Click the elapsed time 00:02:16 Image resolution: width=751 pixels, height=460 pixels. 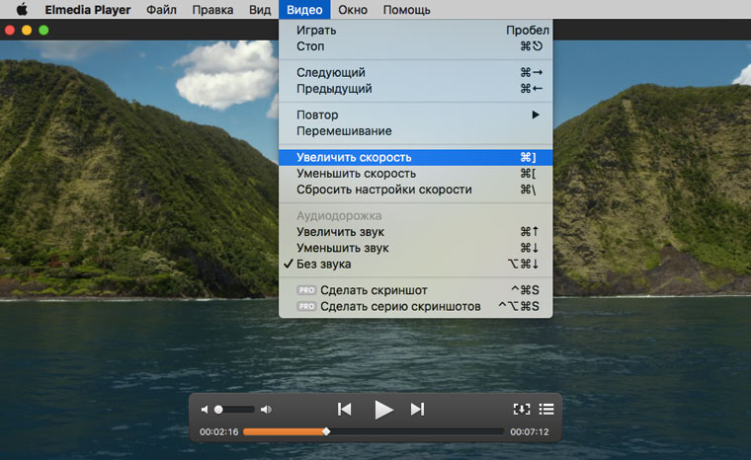pyautogui.click(x=219, y=431)
